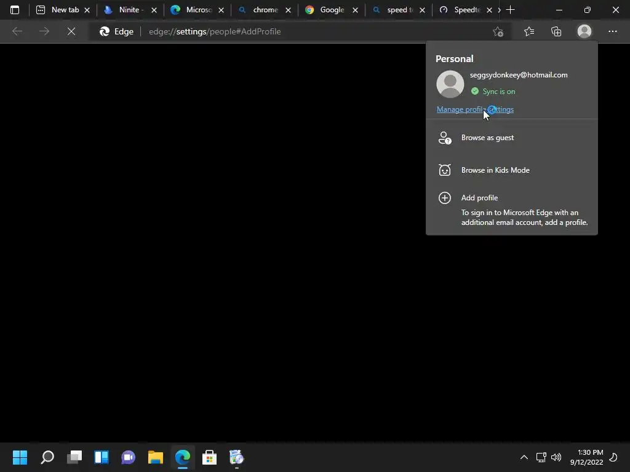Open clock and date 1:30 PM
The height and width of the screenshot is (472, 630).
point(586,457)
